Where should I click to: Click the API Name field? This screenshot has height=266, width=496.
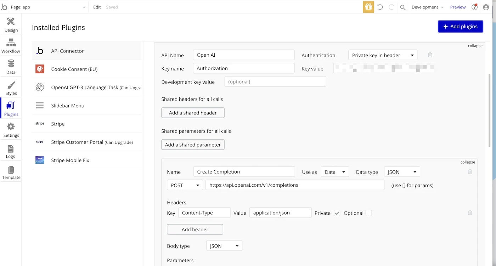click(x=244, y=55)
